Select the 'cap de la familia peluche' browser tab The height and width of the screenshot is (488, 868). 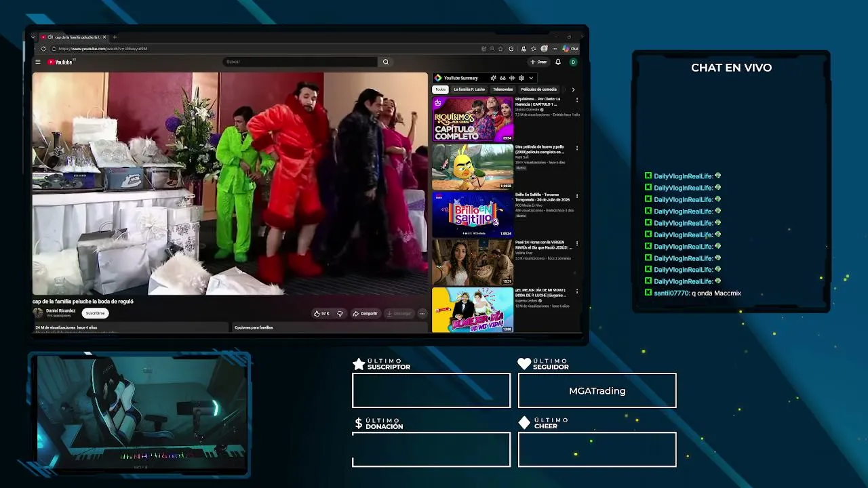click(x=73, y=37)
